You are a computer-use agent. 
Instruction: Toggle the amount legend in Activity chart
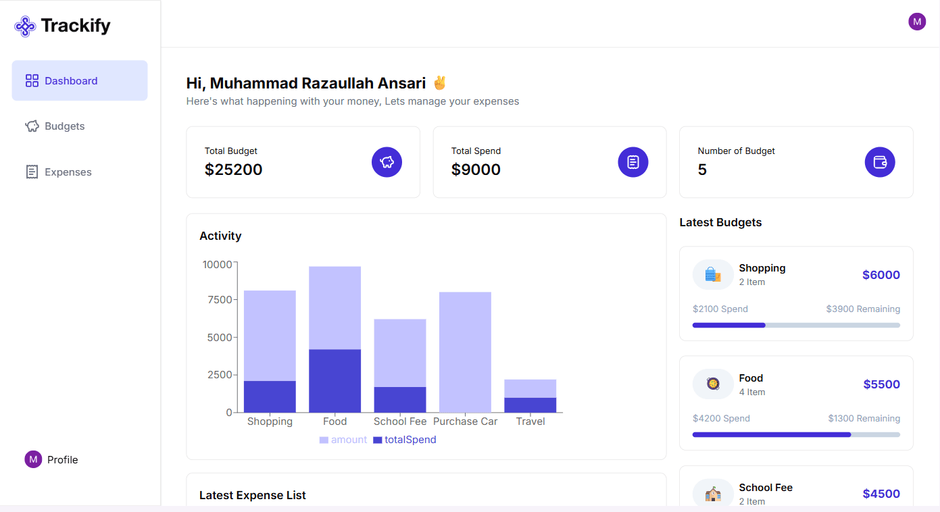[x=343, y=440]
